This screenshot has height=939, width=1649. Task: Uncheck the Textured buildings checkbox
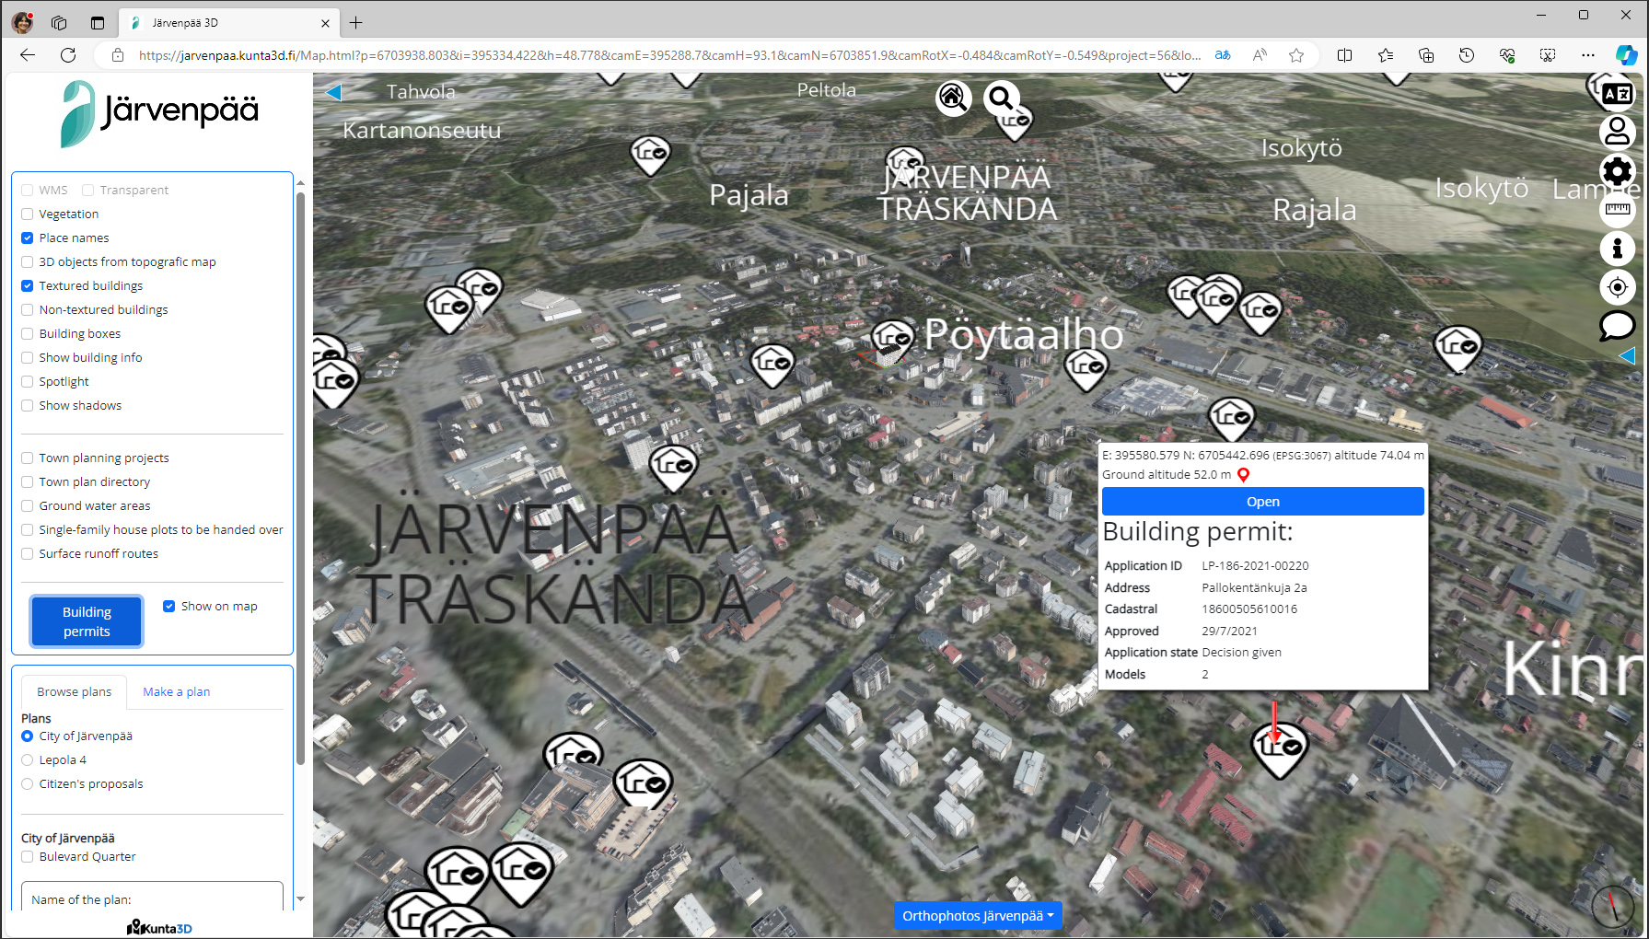pyautogui.click(x=28, y=285)
